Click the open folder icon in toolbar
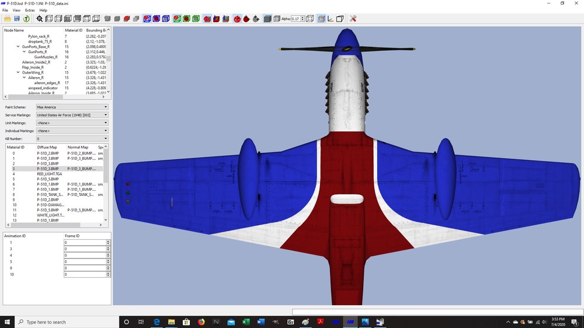The height and width of the screenshot is (328, 584). [x=7, y=19]
